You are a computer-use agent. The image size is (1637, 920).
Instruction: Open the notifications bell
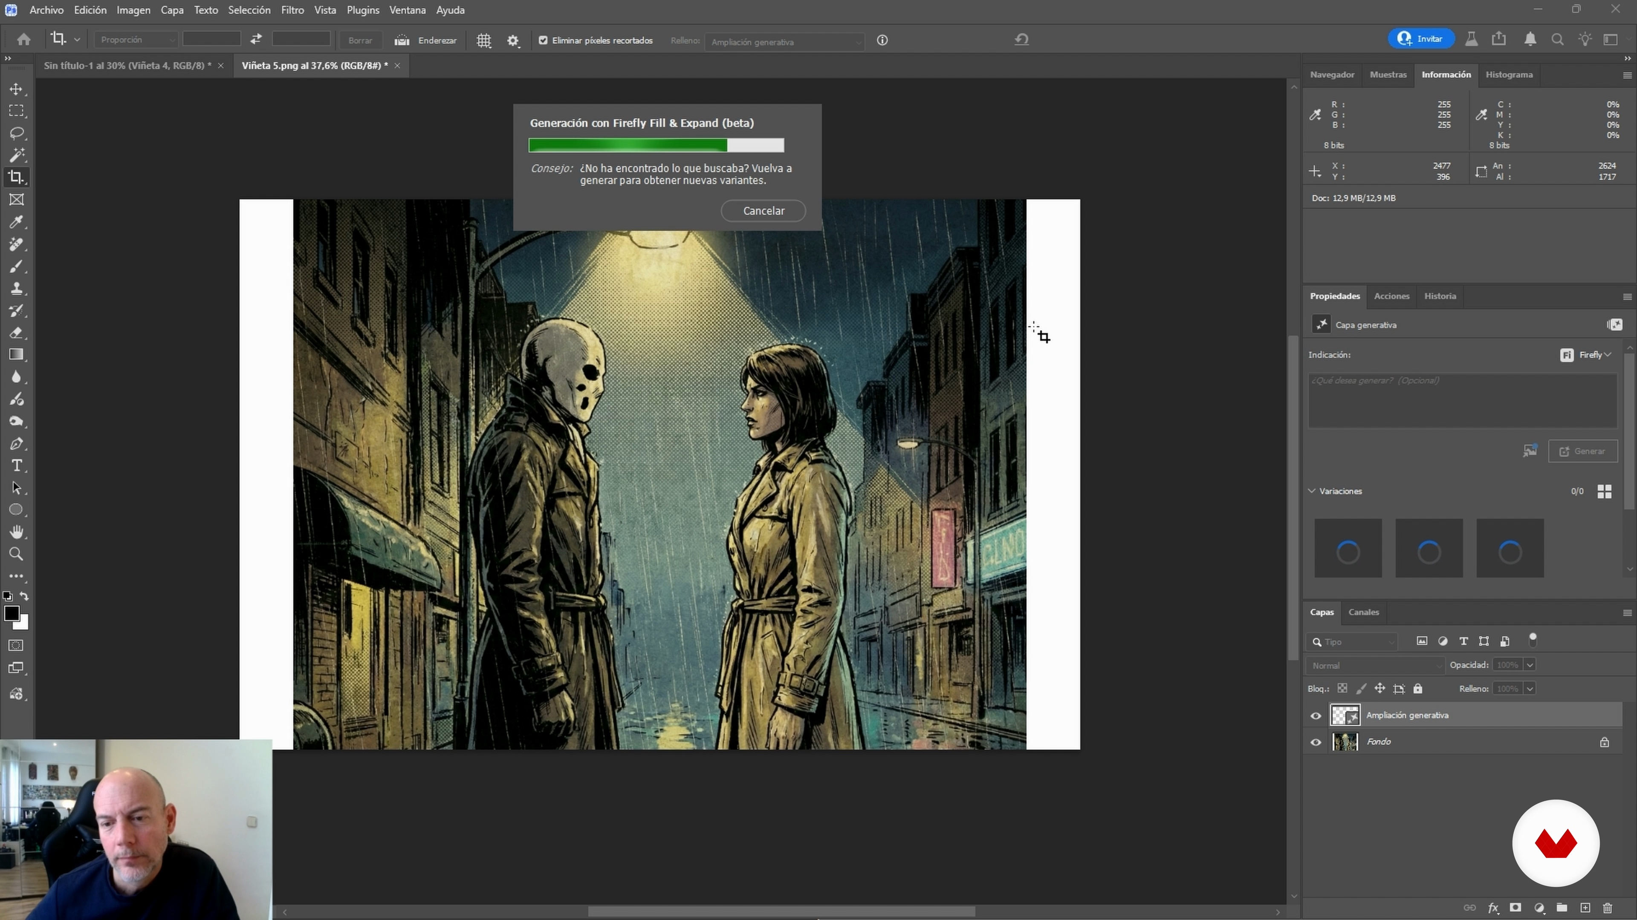point(1530,39)
